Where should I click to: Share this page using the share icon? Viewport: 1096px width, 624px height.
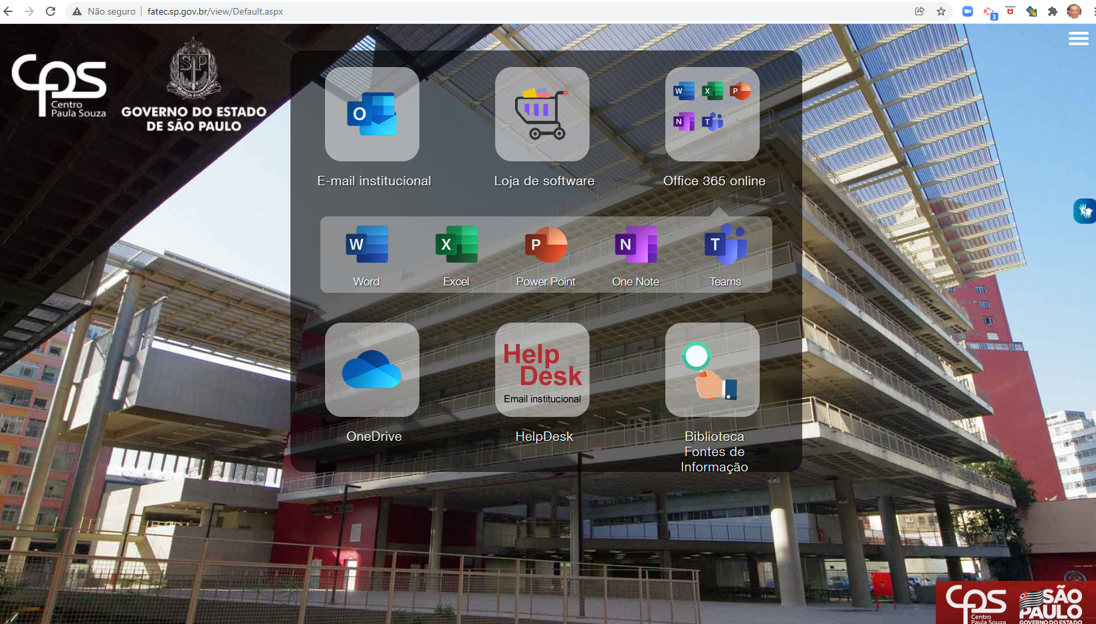coord(920,11)
